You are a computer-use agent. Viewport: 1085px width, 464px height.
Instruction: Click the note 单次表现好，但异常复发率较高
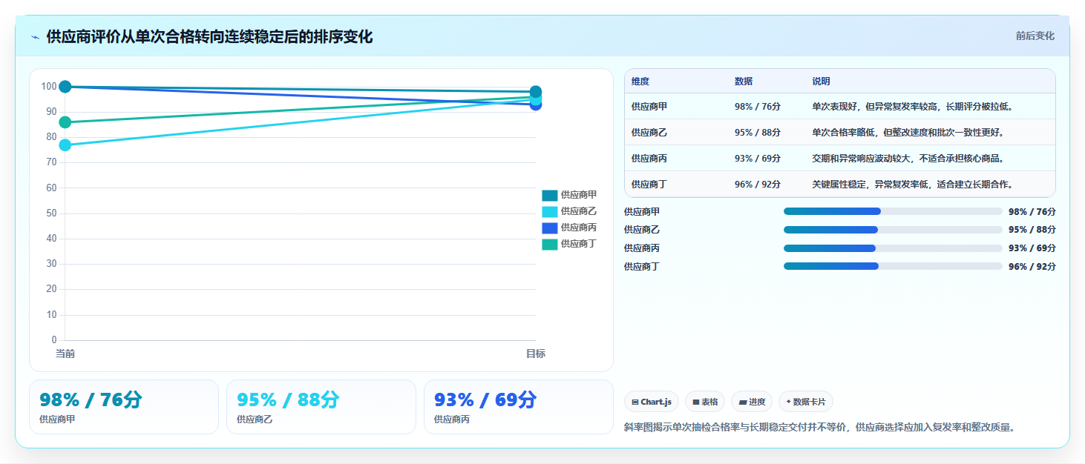click(913, 107)
